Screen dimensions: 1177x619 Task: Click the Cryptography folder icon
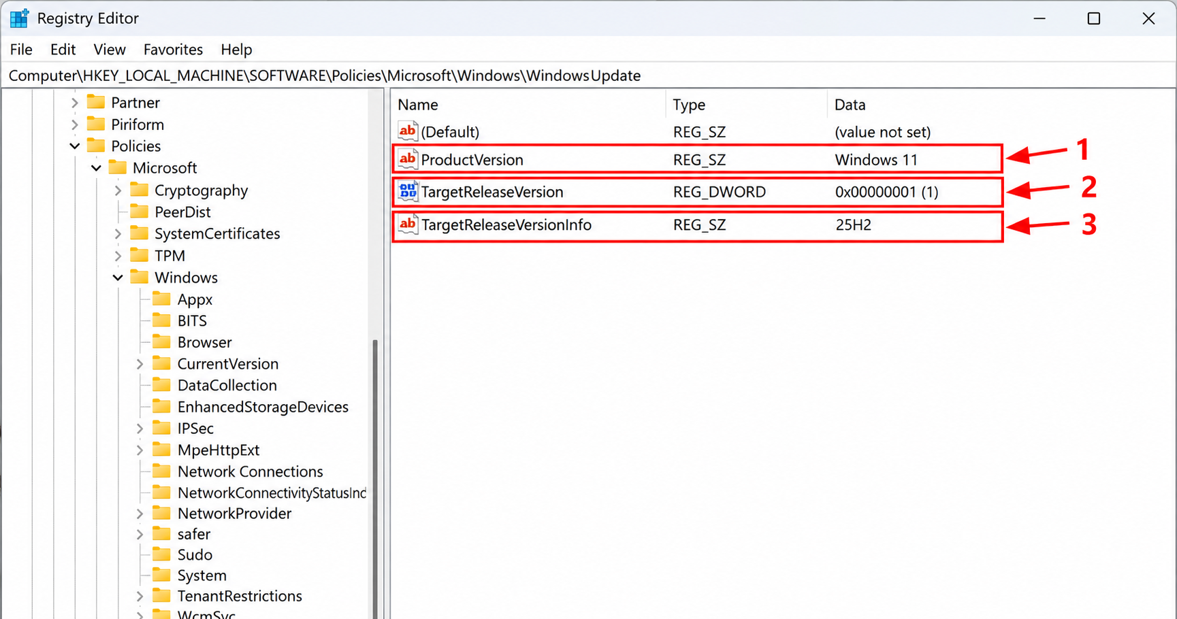[x=139, y=190]
